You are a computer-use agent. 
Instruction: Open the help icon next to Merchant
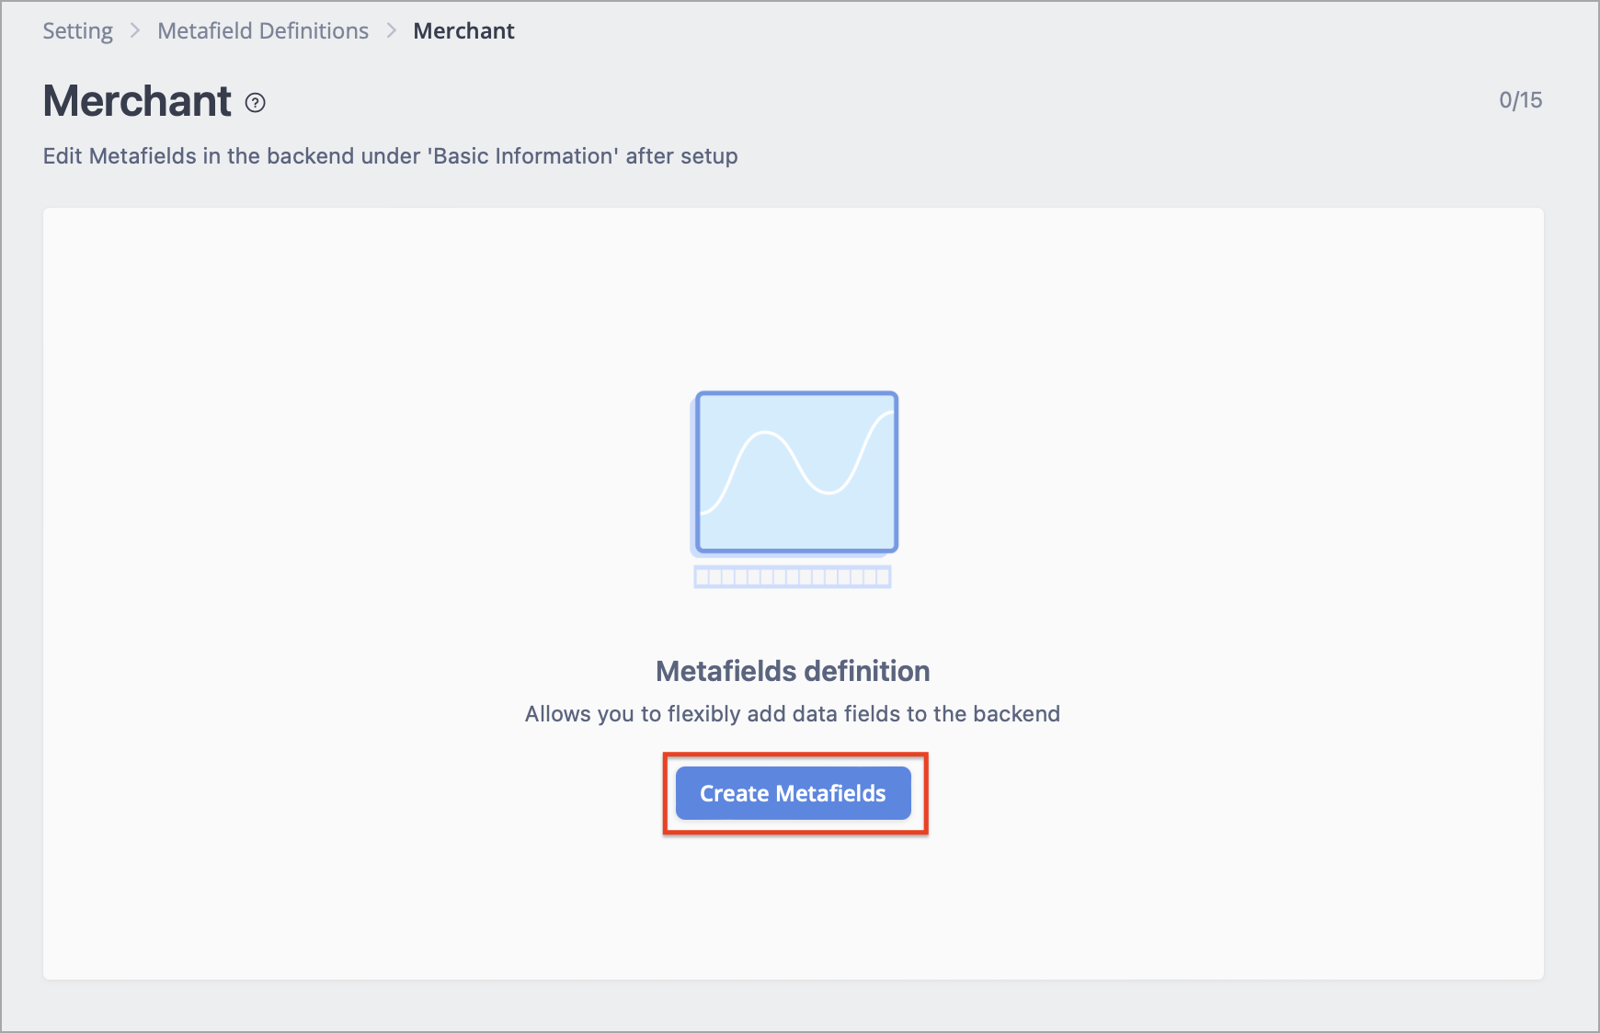256,103
